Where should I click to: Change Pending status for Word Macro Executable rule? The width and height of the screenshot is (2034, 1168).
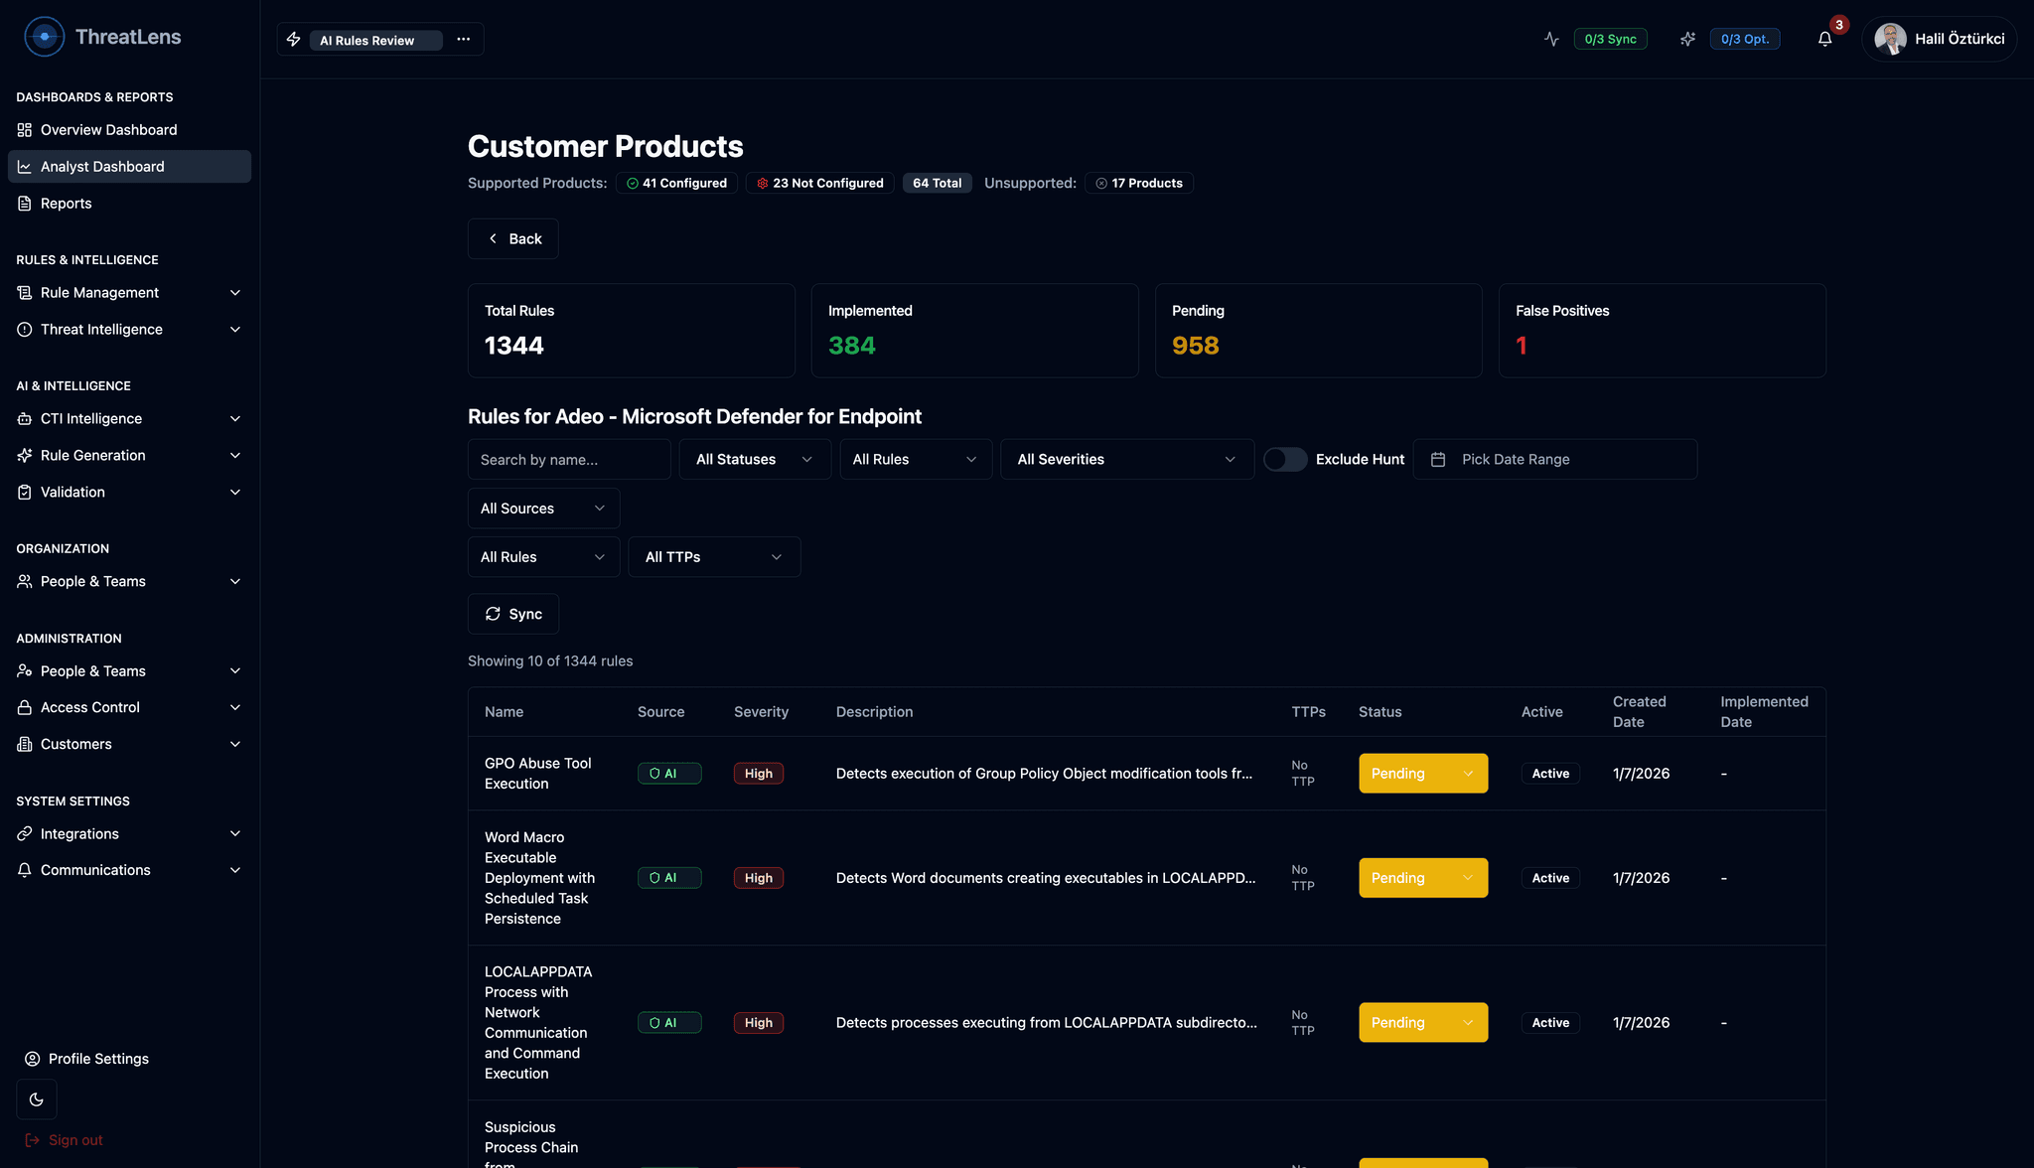click(x=1423, y=878)
